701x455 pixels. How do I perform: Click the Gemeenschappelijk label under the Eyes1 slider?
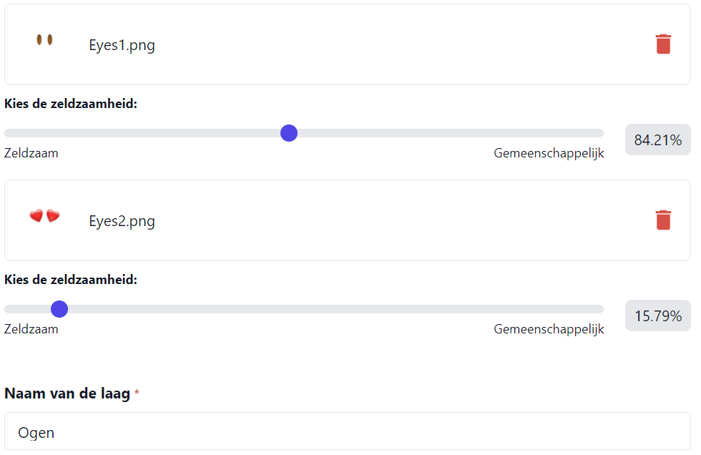pos(549,153)
